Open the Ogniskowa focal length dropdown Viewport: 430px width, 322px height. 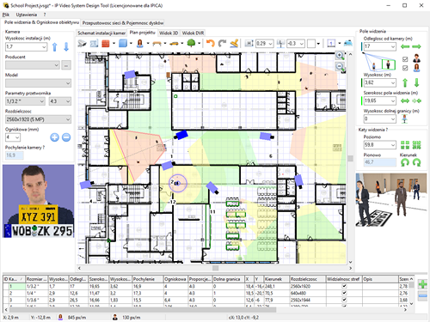[17, 137]
